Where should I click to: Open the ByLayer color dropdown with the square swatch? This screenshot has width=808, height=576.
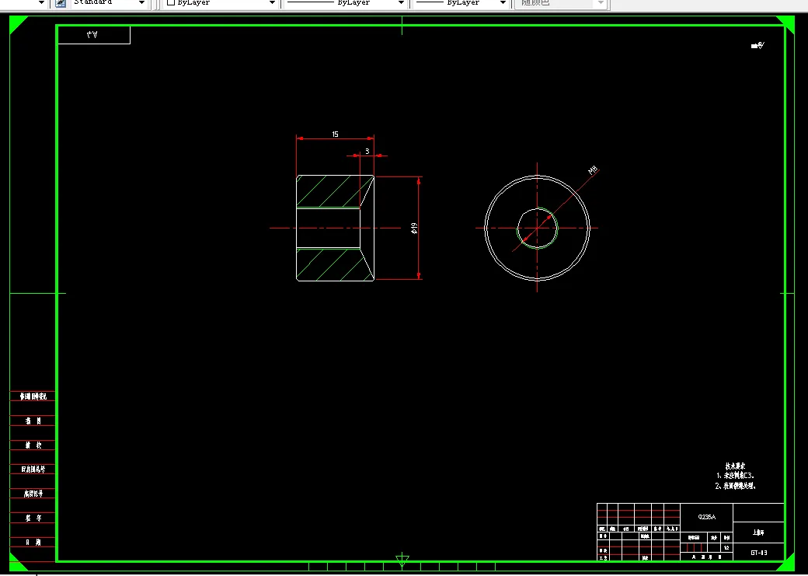click(221, 2)
